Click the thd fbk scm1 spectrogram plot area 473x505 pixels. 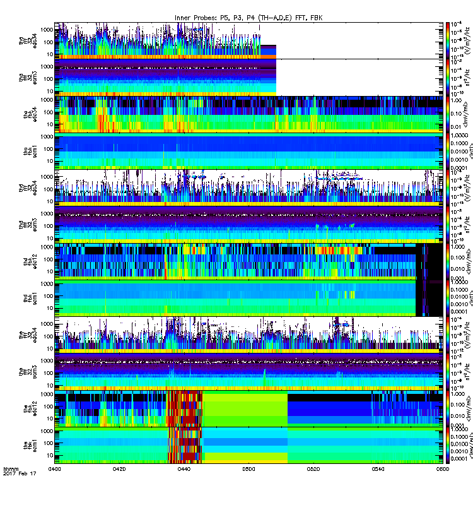pos(248,298)
